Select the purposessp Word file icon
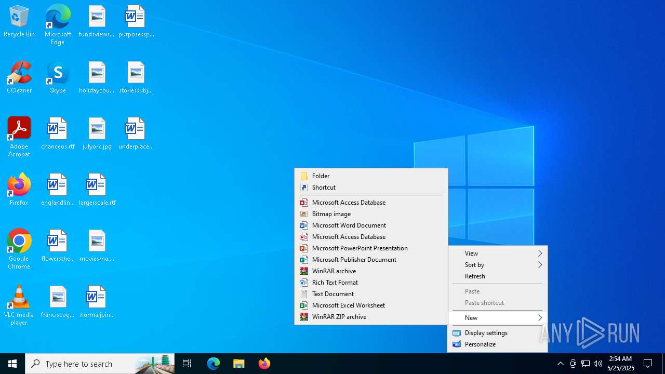 point(136,22)
